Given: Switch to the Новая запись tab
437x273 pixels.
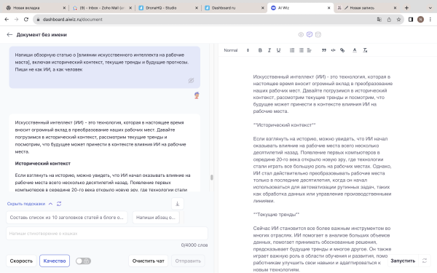Looking at the screenshot, I should 366,8.
